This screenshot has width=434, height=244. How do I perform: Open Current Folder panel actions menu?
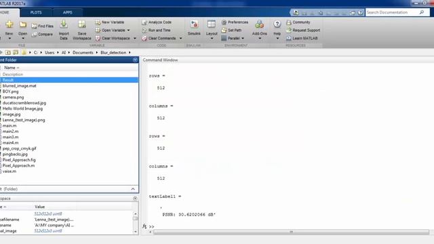(x=135, y=60)
